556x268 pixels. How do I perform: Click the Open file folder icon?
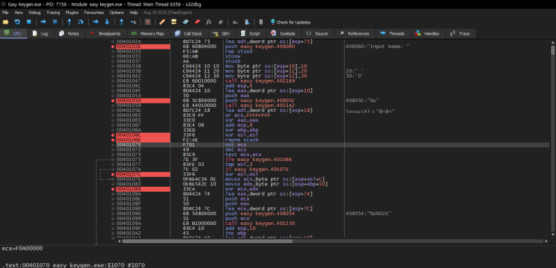pyautogui.click(x=6, y=22)
